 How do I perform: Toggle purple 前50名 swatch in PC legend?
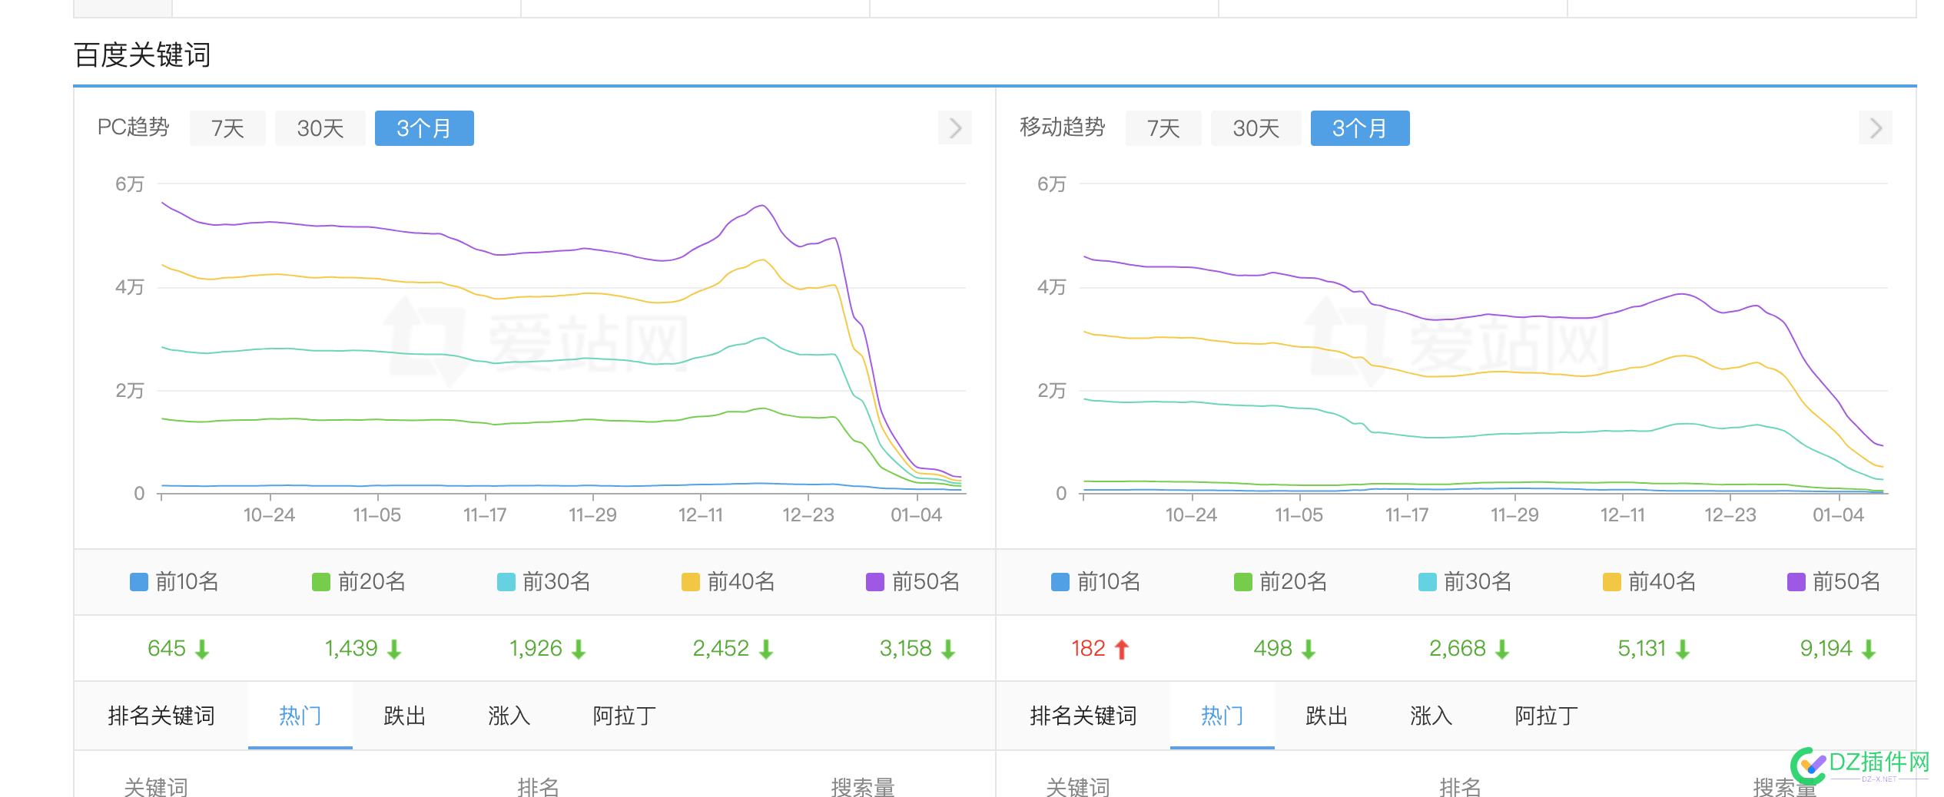click(x=875, y=582)
